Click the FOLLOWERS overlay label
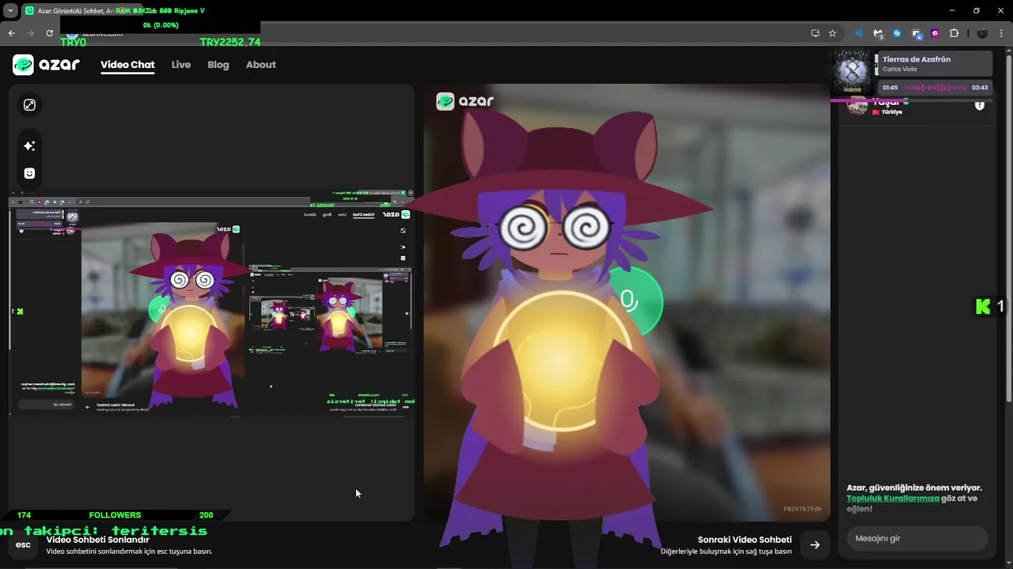The width and height of the screenshot is (1013, 569). pos(115,514)
